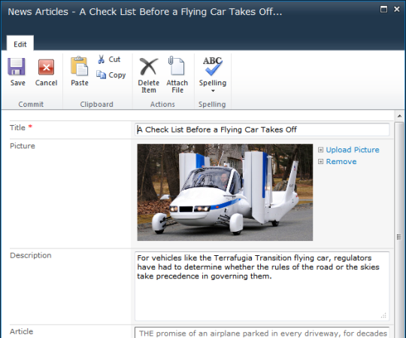Select the Edit ribbon tab
406x338 pixels.
coord(20,44)
